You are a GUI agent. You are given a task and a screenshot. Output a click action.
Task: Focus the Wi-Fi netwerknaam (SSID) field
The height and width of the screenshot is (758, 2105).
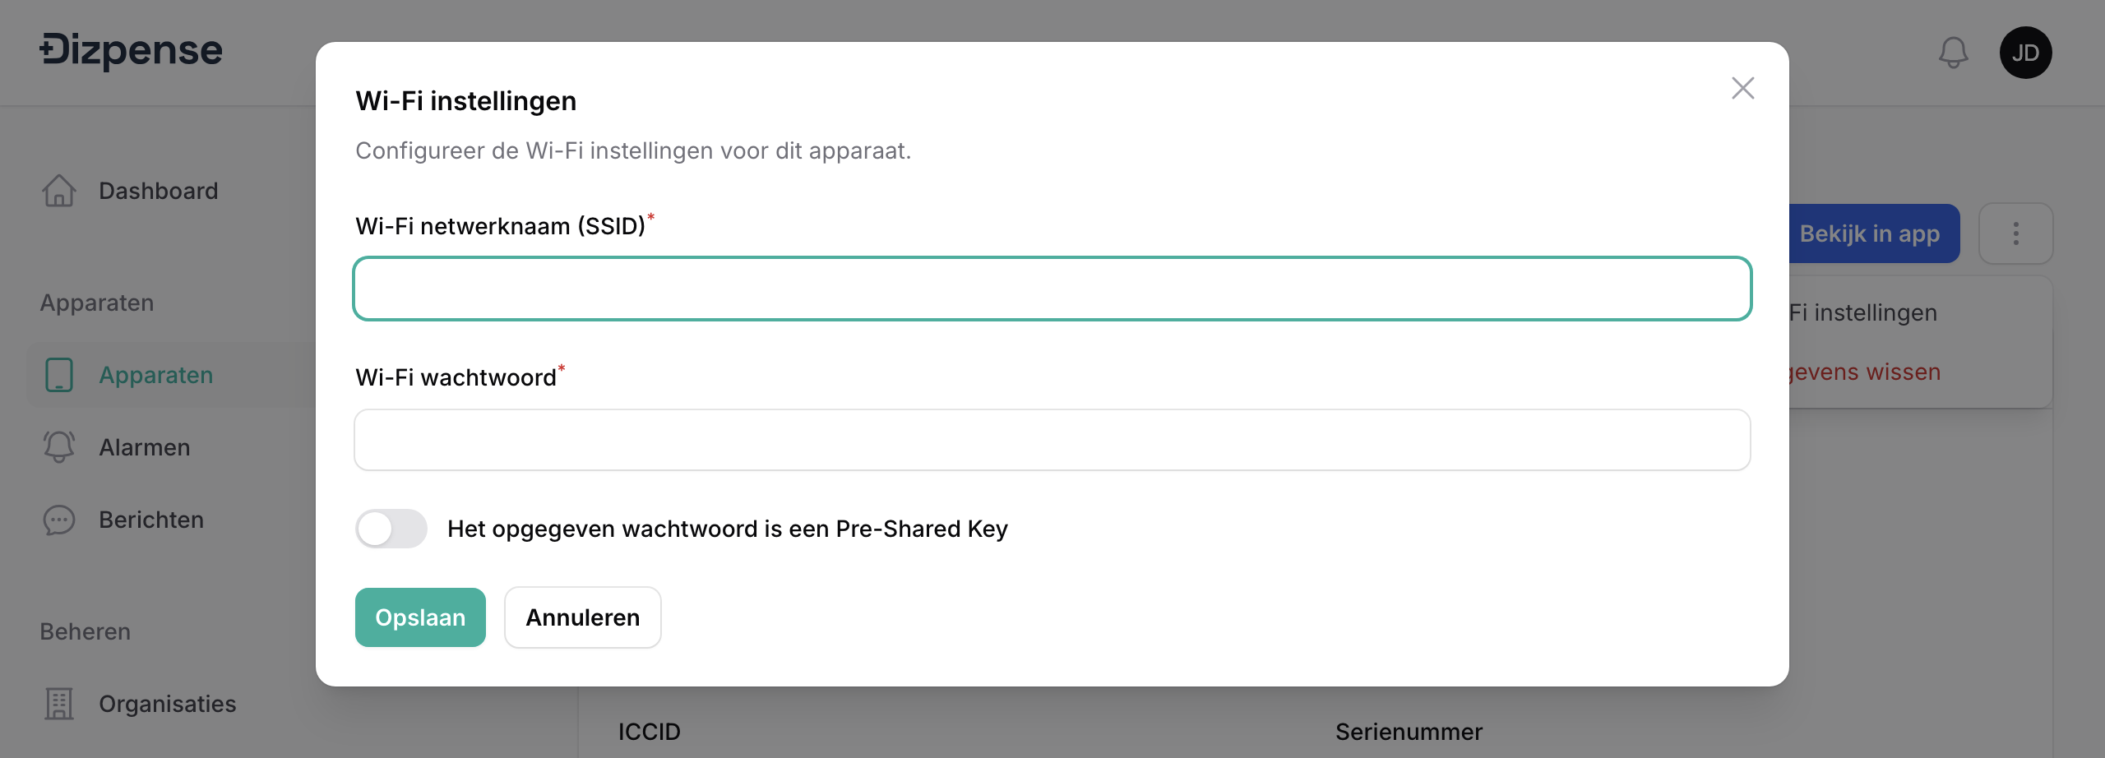1052,289
